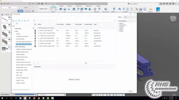Viewport: 179px width, 100px height.
Task: Select container_tool_library in the tree
Action: [22, 36]
